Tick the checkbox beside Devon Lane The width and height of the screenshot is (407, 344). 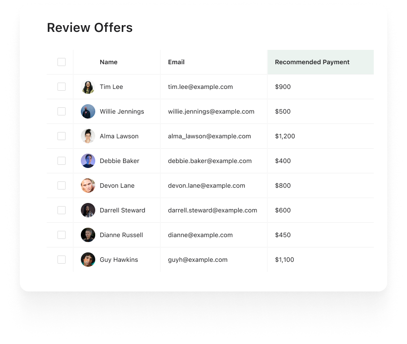[62, 185]
